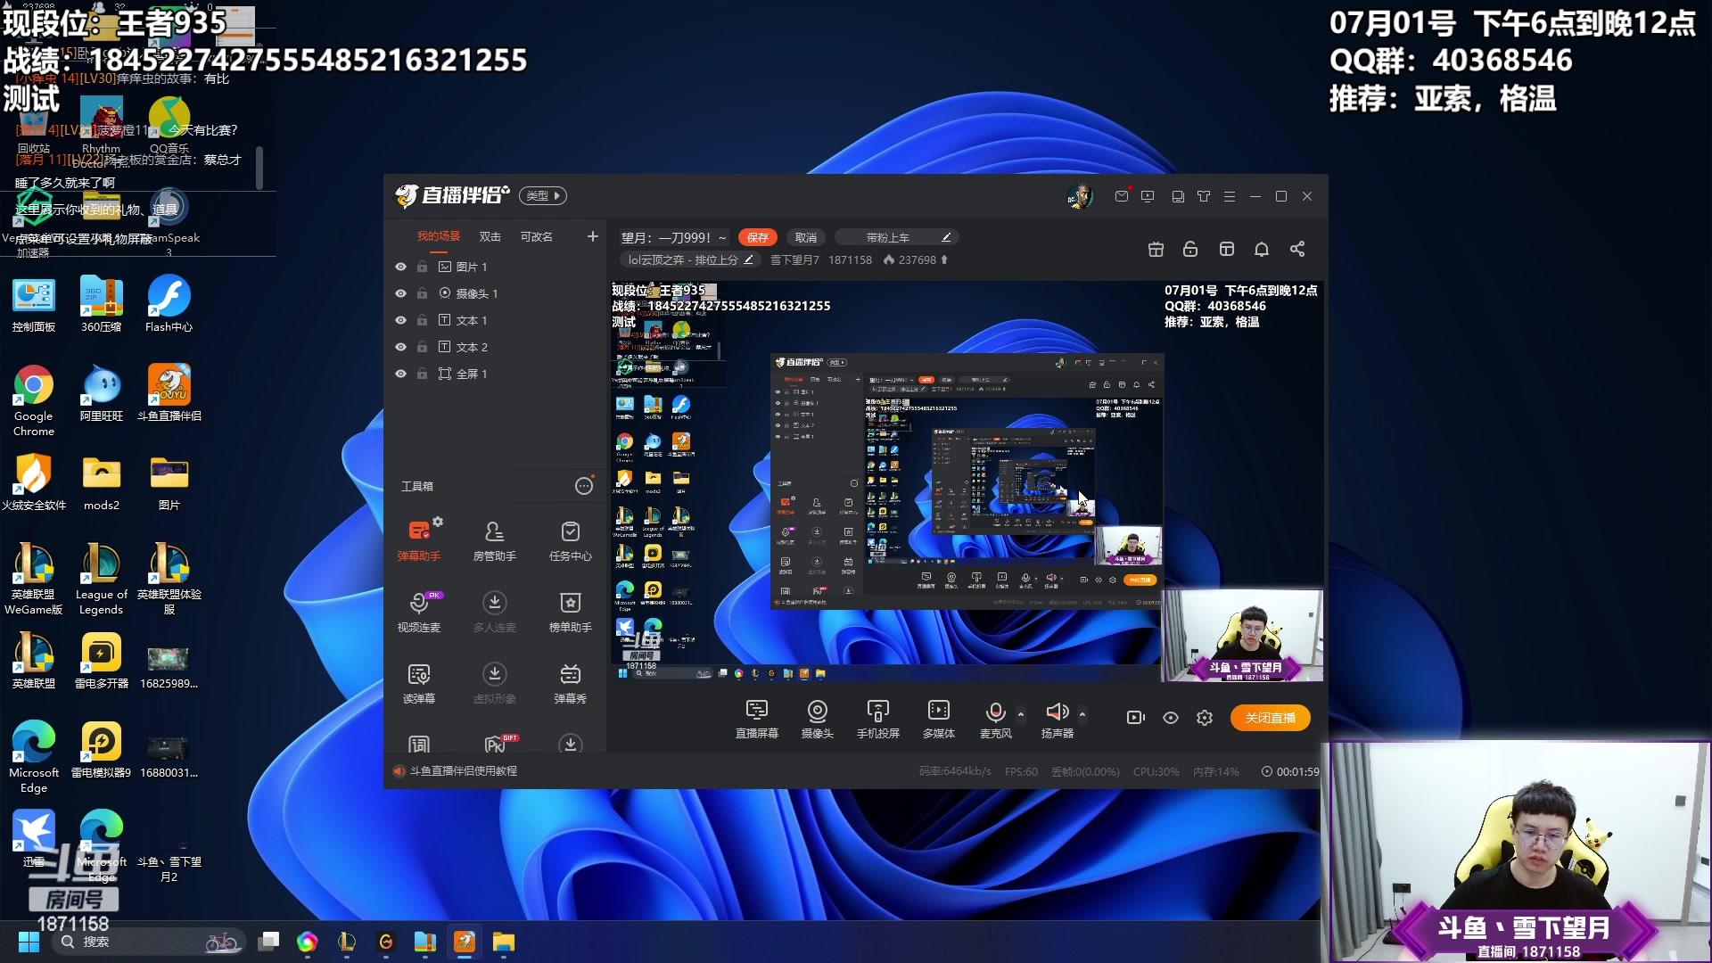Image resolution: width=1712 pixels, height=963 pixels.
Task: Expand speaker options arrow
Action: [1082, 714]
